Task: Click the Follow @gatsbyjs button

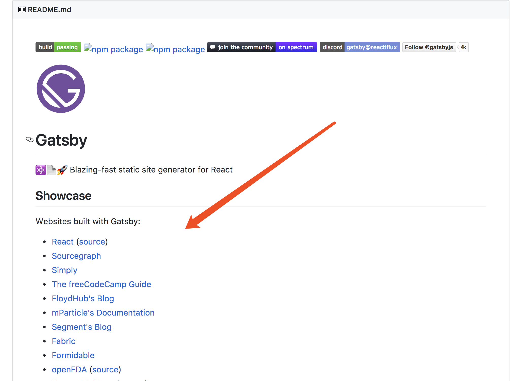Action: (429, 47)
